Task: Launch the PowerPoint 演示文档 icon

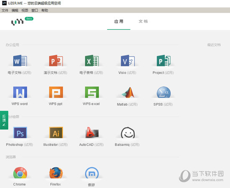Action: pos(56,61)
